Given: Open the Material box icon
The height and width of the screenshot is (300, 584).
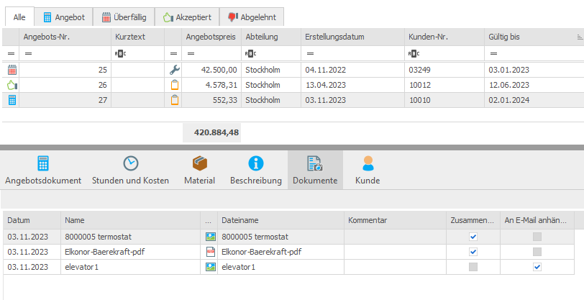Looking at the screenshot, I should [199, 163].
